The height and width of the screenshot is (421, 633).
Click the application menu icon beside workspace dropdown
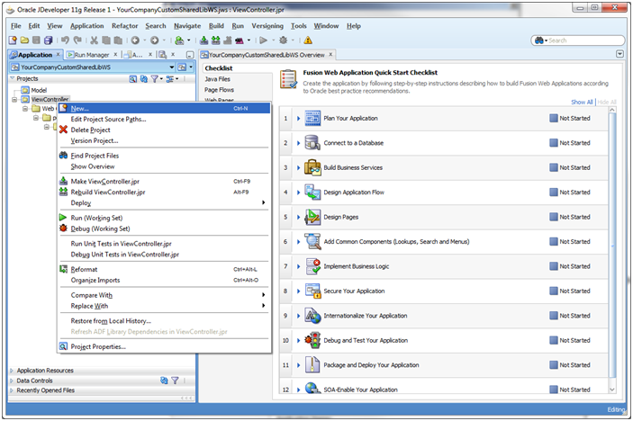[x=182, y=67]
